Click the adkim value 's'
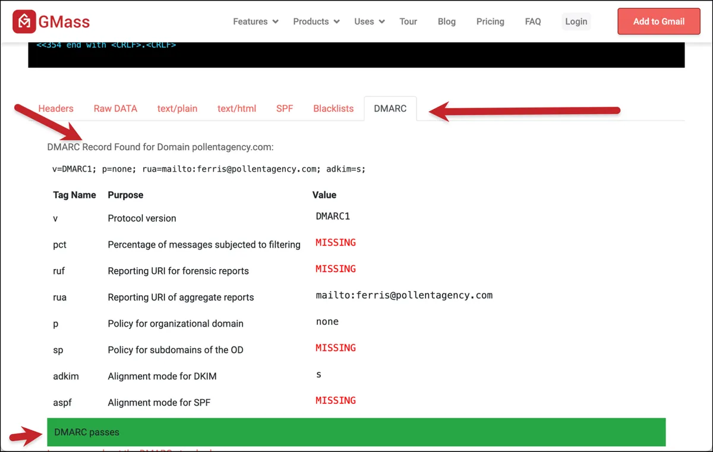This screenshot has width=713, height=452. coord(319,375)
